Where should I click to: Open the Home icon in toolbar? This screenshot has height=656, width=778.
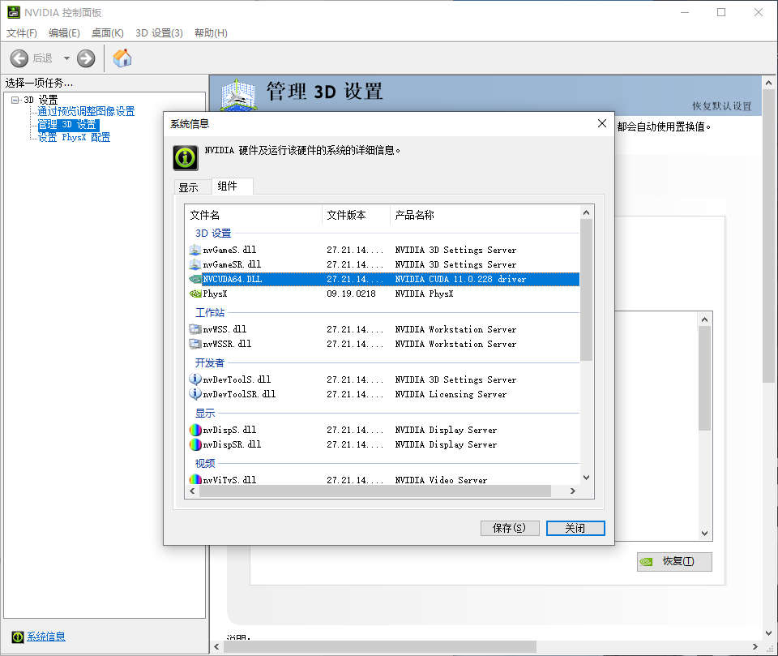coord(122,58)
